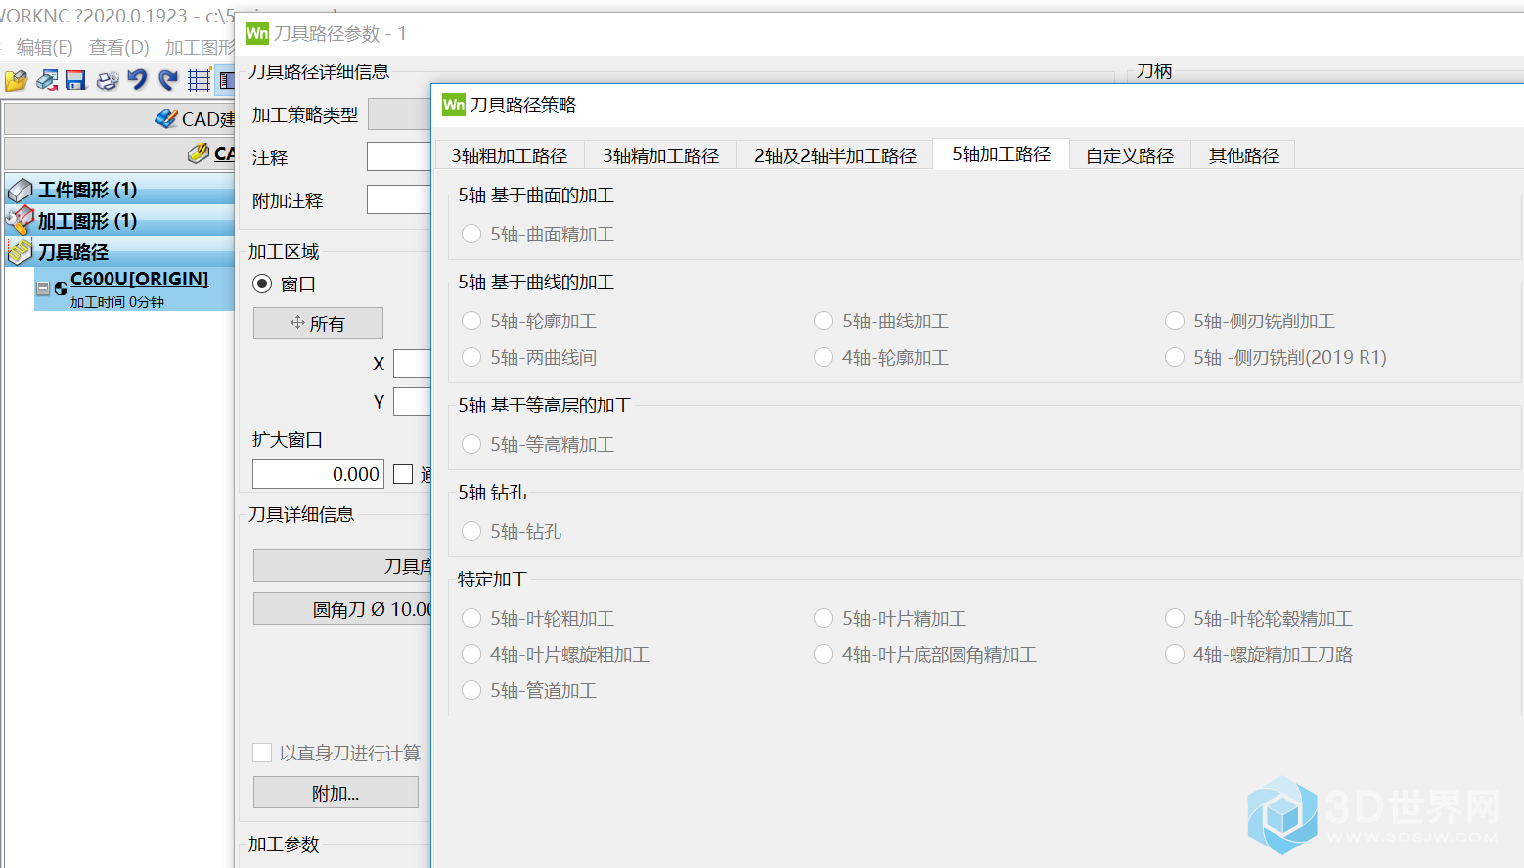1524x868 pixels.
Task: Click the machining geometry wrench icon
Action: 21,221
